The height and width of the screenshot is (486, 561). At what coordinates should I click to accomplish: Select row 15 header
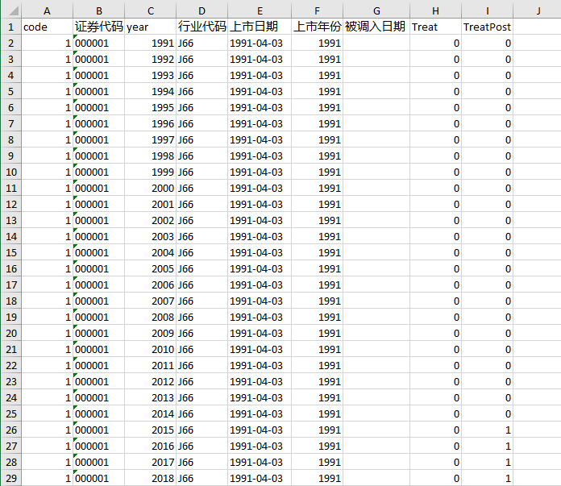pyautogui.click(x=10, y=252)
